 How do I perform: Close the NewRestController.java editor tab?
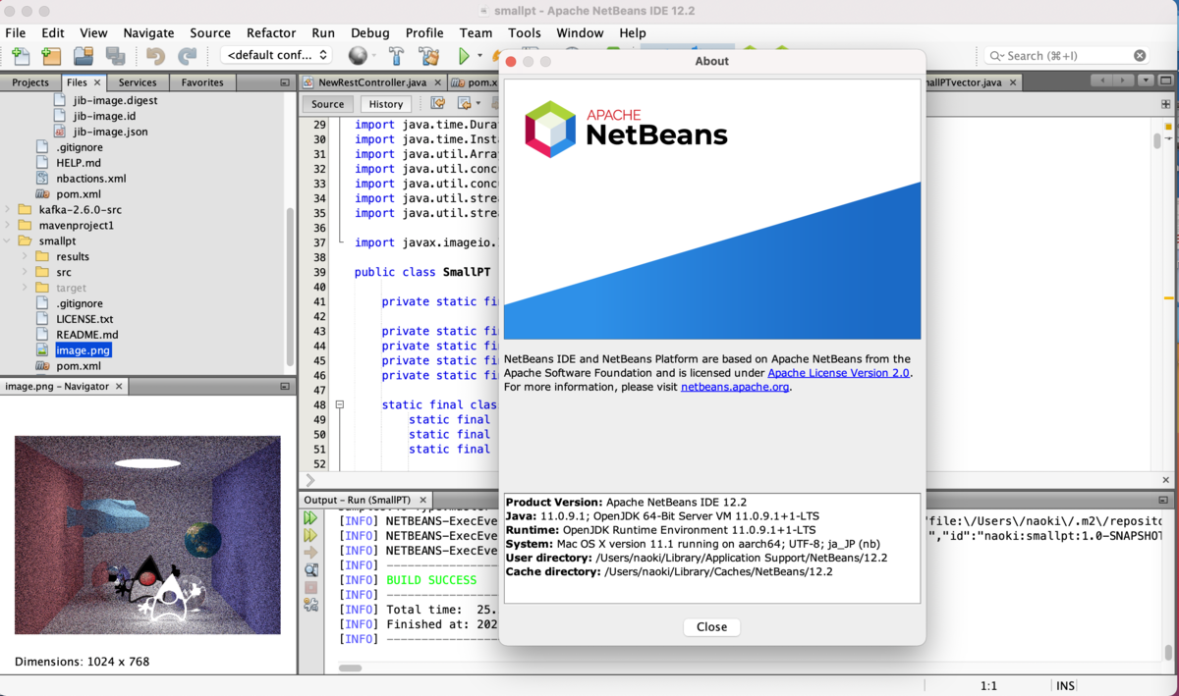tap(436, 82)
